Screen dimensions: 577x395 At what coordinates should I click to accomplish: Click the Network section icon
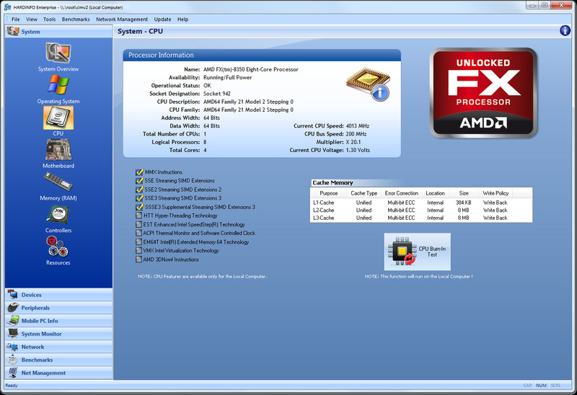[12, 347]
